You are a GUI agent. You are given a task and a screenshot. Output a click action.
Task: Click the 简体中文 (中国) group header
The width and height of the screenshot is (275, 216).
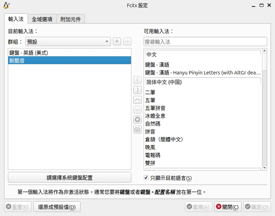pyautogui.click(x=203, y=82)
